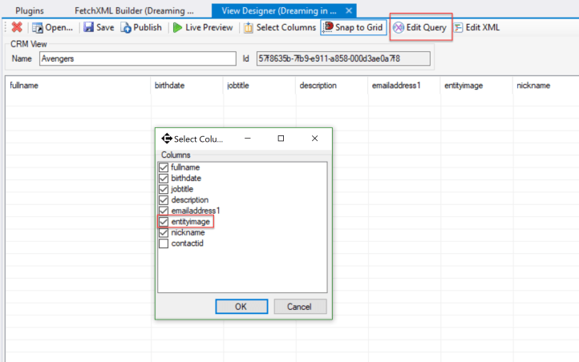
Task: Switch to the FetchXML Builder tab
Action: [x=134, y=10]
